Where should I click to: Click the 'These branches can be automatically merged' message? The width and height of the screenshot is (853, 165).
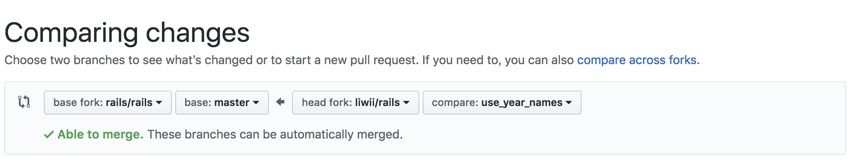pyautogui.click(x=275, y=135)
